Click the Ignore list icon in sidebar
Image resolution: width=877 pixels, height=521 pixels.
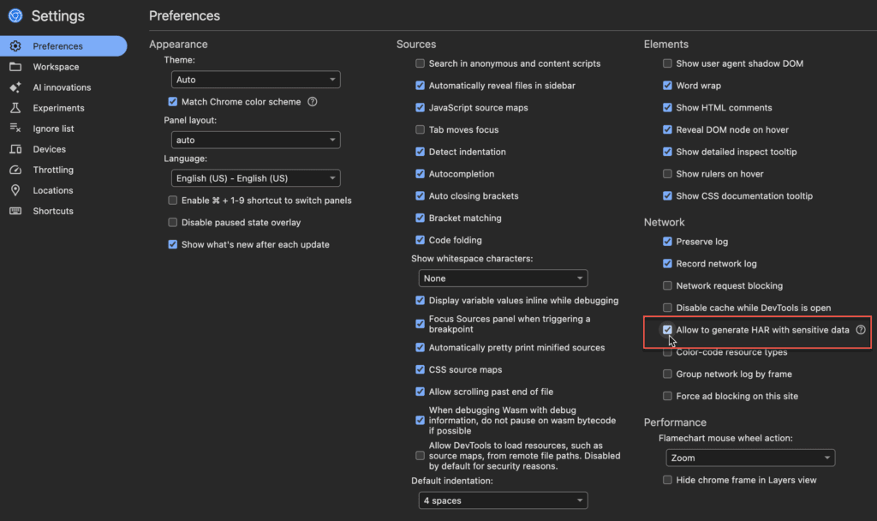(15, 129)
